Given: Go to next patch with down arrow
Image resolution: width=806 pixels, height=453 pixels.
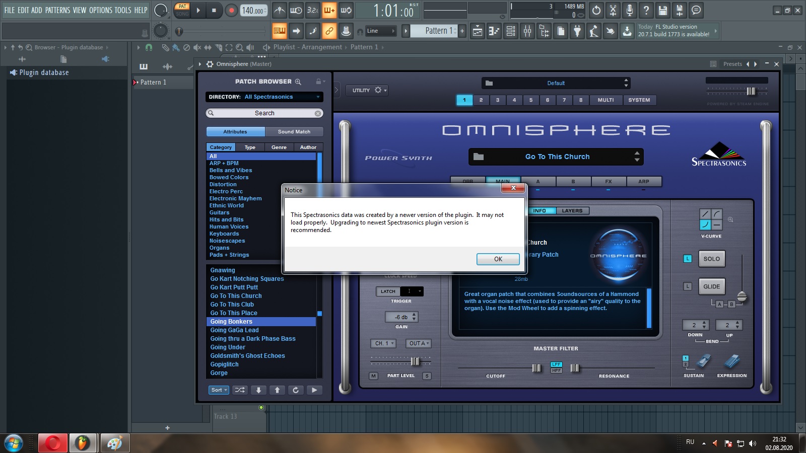Looking at the screenshot, I should tap(258, 390).
